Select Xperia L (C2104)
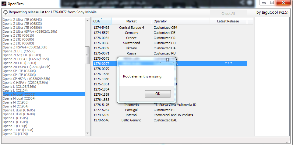The image size is (293, 145). click(x=44, y=91)
